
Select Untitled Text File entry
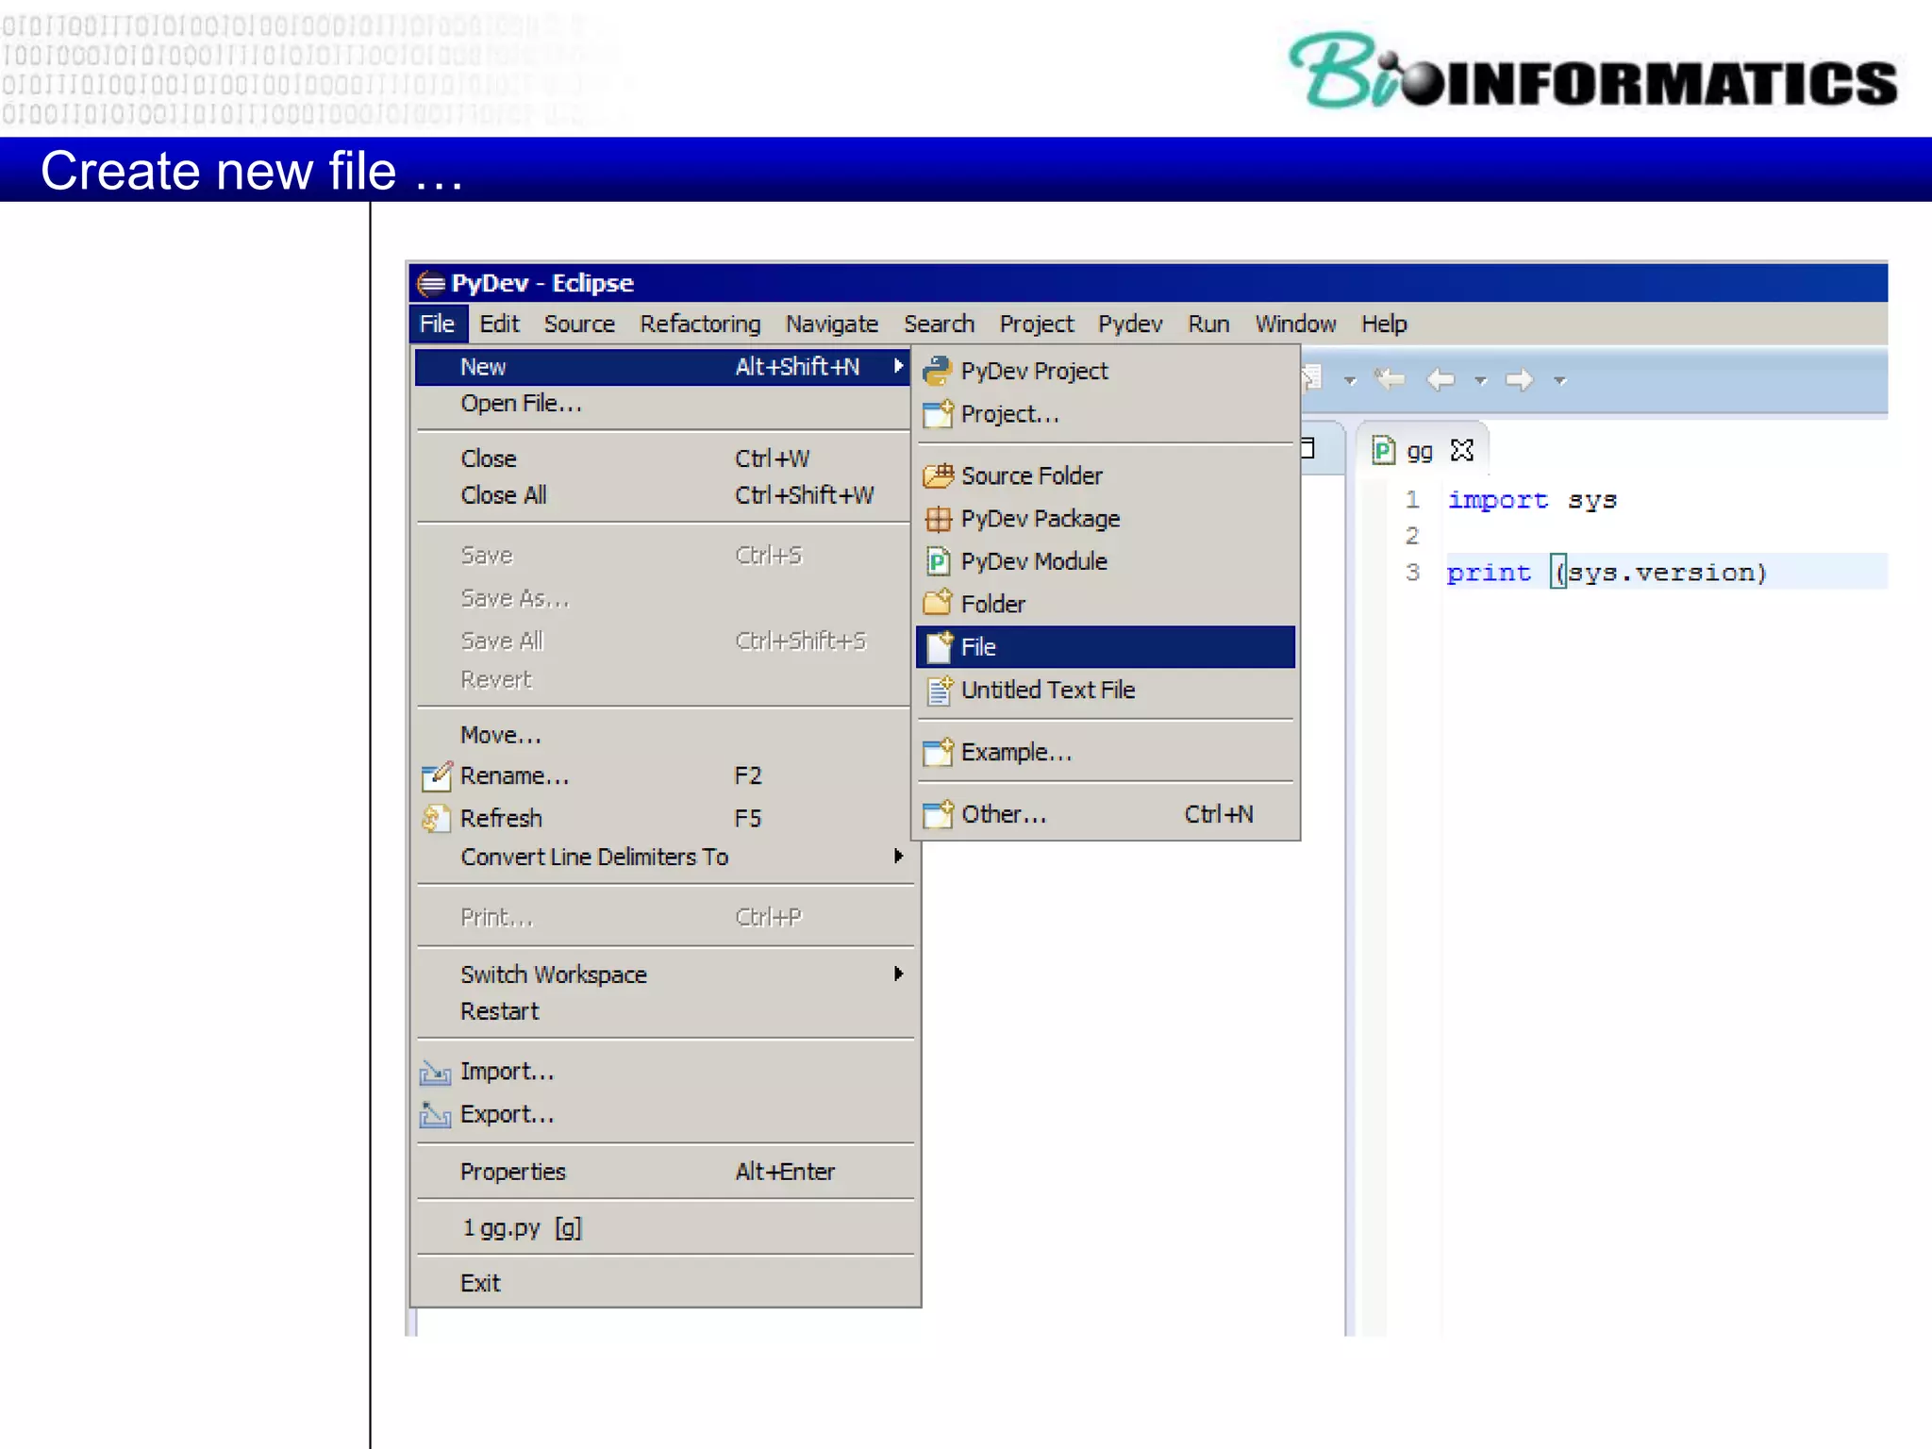point(1106,691)
